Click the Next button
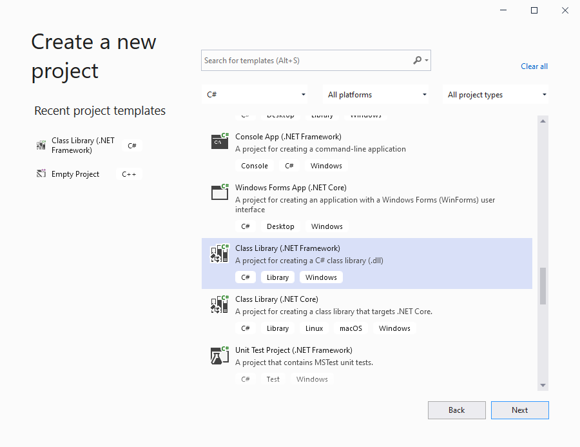 pyautogui.click(x=519, y=410)
